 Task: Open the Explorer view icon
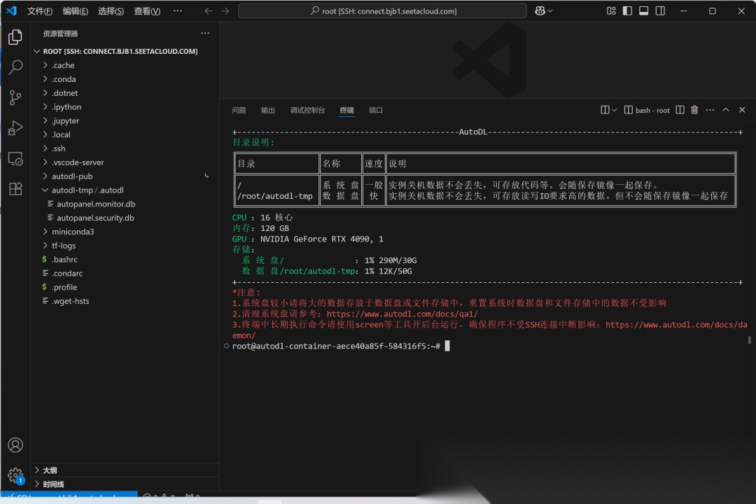tap(15, 37)
